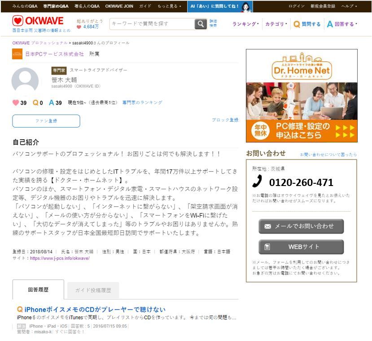Expand the カテゴリ dropdown
The image size is (372, 341).
tap(276, 24)
